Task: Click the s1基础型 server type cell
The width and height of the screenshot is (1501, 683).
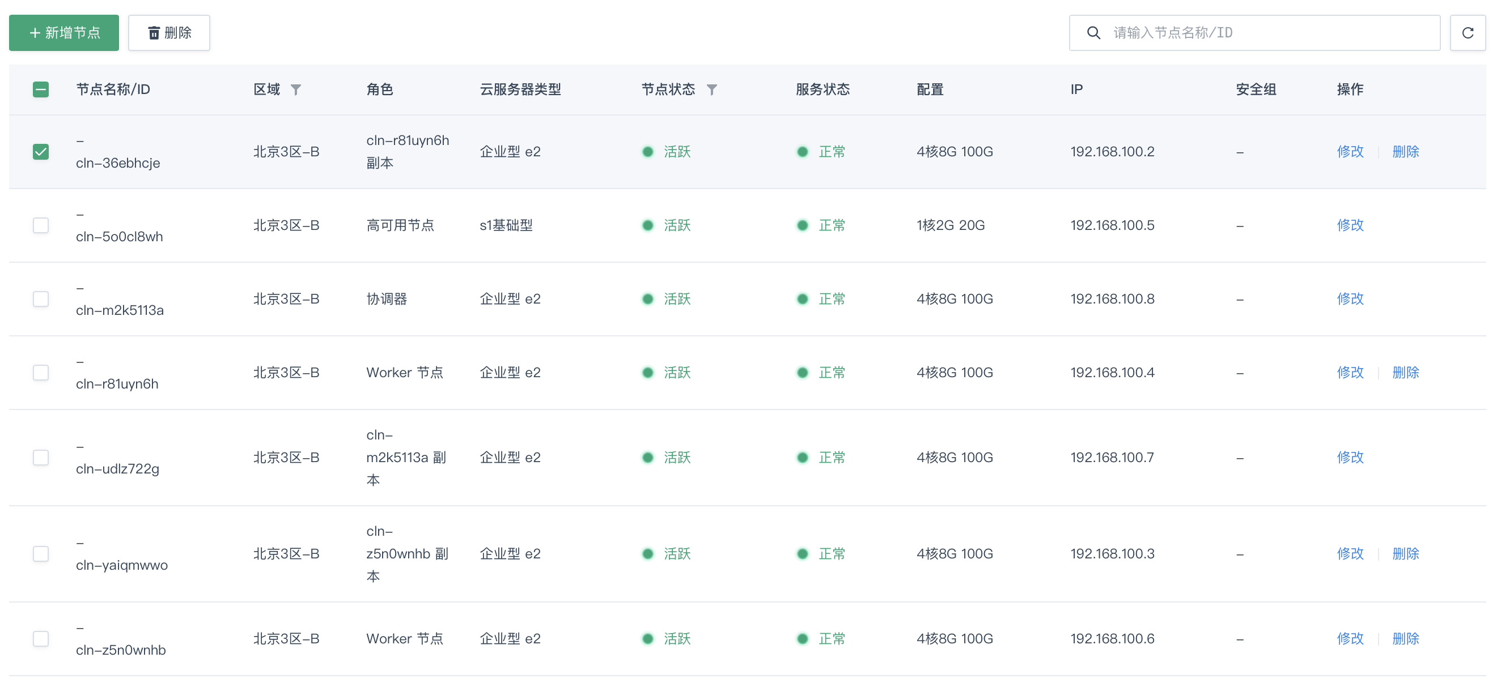Action: click(506, 225)
